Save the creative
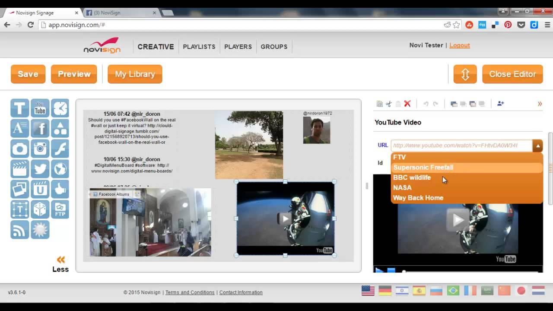The height and width of the screenshot is (311, 553). click(28, 74)
